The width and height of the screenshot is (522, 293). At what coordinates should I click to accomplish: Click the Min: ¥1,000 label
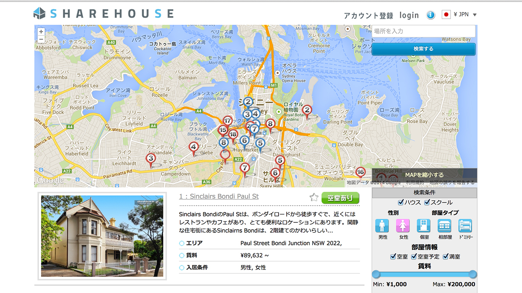pos(390,284)
